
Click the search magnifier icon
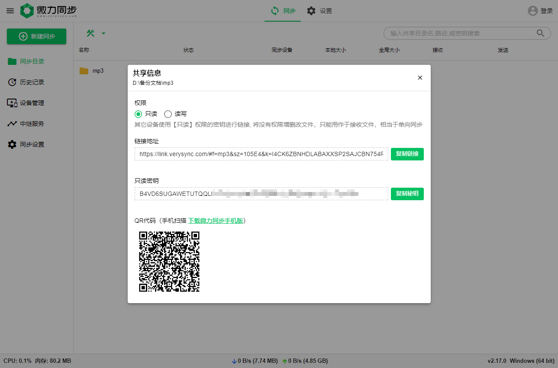tap(540, 33)
